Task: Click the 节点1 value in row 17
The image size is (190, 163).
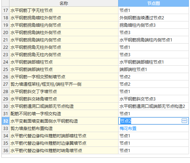Action: (x=154, y=11)
